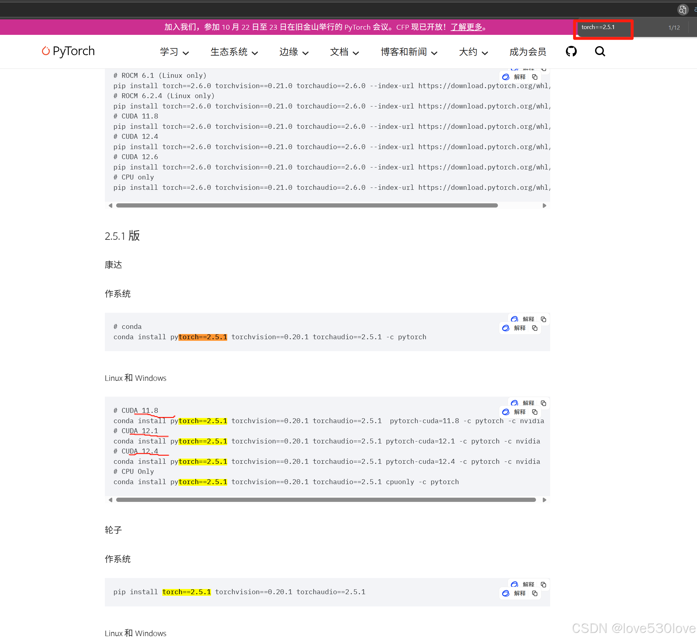Click the search magnifier icon in navbar
697x640 pixels.
[x=600, y=52]
